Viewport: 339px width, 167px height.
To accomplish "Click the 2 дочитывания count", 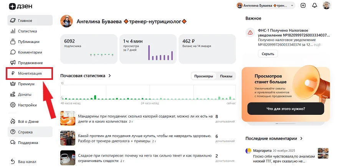I will pyautogui.click(x=225, y=158).
